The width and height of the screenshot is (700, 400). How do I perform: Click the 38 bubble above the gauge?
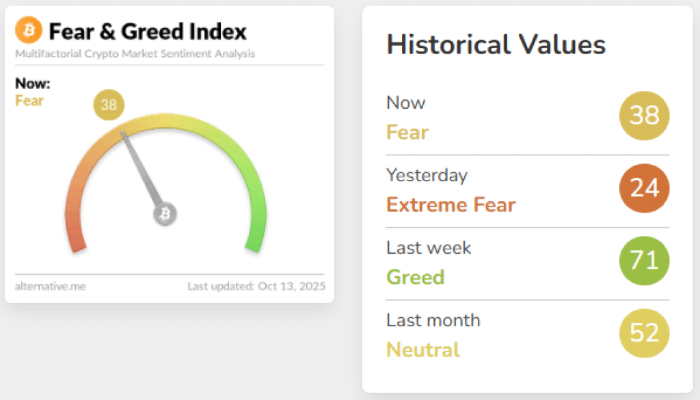coord(109,105)
